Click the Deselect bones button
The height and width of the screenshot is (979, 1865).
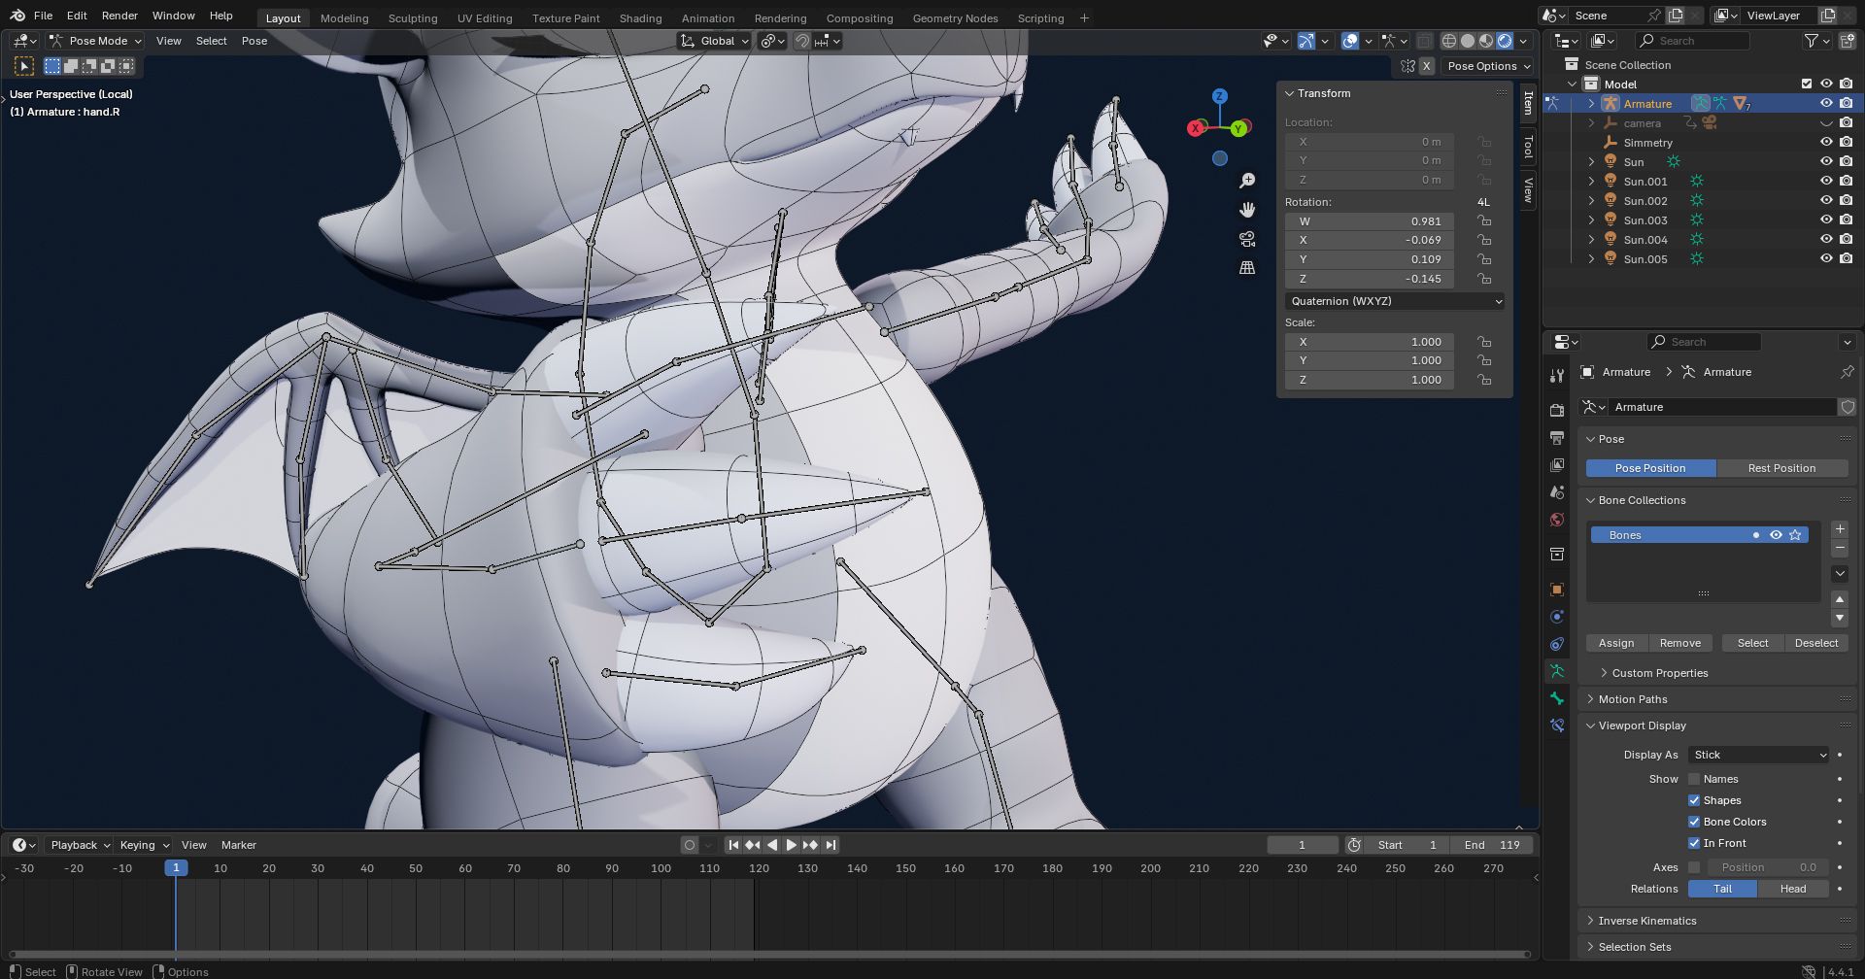click(1816, 643)
